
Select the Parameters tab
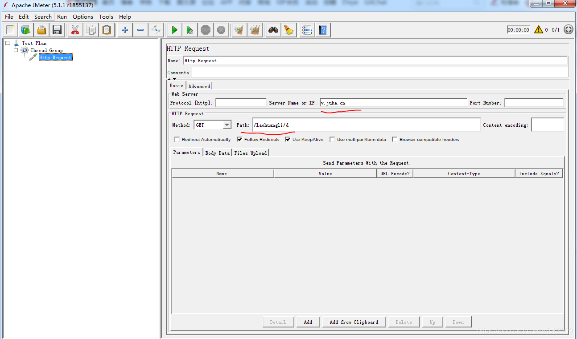click(x=187, y=152)
